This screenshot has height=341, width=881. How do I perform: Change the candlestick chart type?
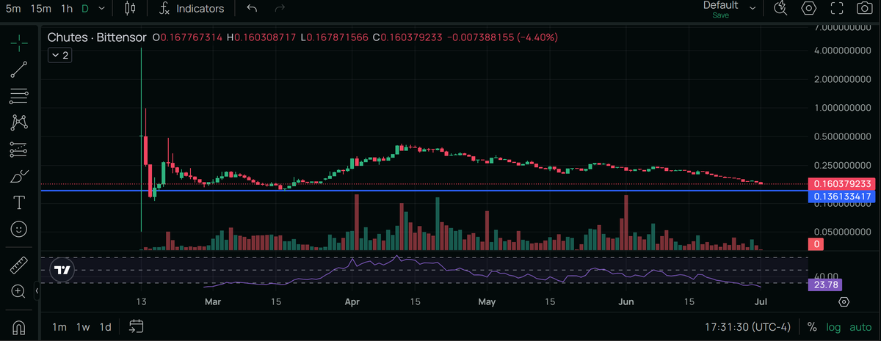pos(131,9)
